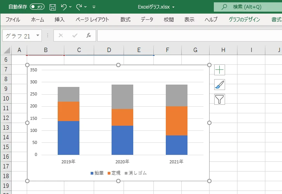Image resolution: width=282 pixels, height=194 pixels.
Task: Select the orange 2021年 bar segment
Action: click(177, 121)
